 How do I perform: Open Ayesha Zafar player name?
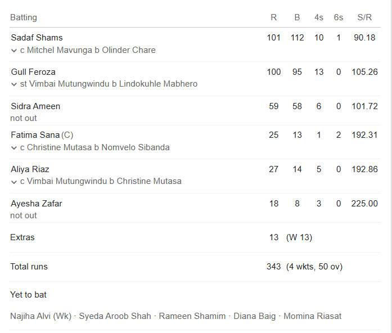[37, 204]
